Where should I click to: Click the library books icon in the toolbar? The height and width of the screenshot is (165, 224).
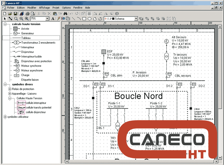coord(21,14)
